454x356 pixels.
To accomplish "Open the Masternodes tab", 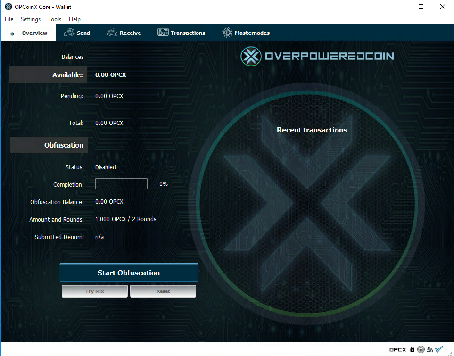I will 246,33.
